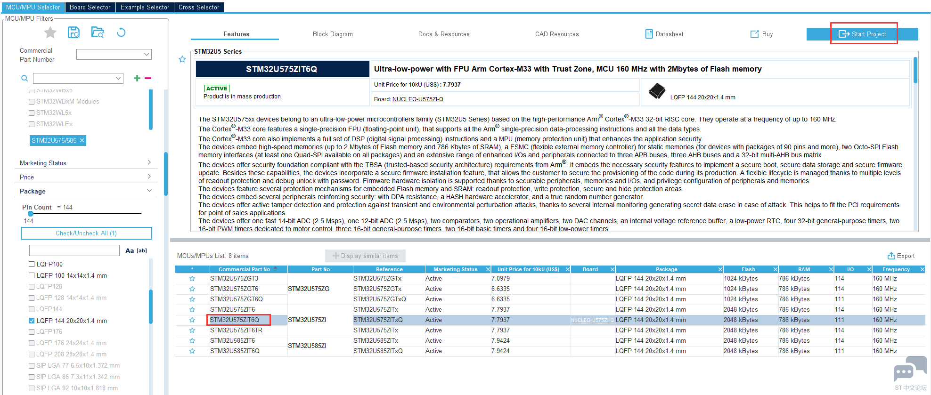Click the magnifier search icon in filters
The image size is (931, 395).
coord(24,78)
